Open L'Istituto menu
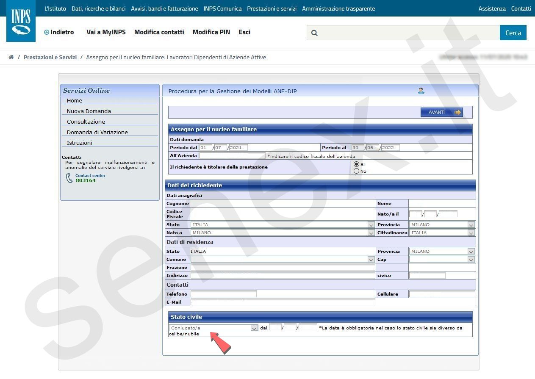 pyautogui.click(x=55, y=8)
